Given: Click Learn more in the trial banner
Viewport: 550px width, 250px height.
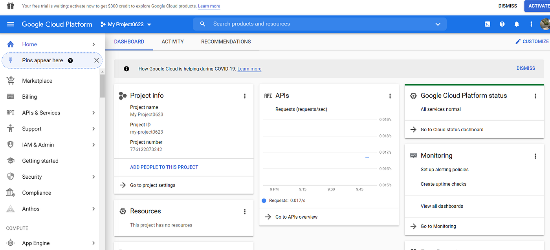Looking at the screenshot, I should click(209, 6).
